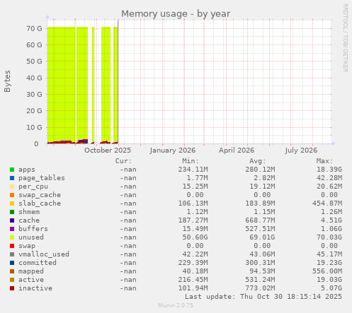Click the 'Cur:' column header
The image size is (352, 313).
123,161
